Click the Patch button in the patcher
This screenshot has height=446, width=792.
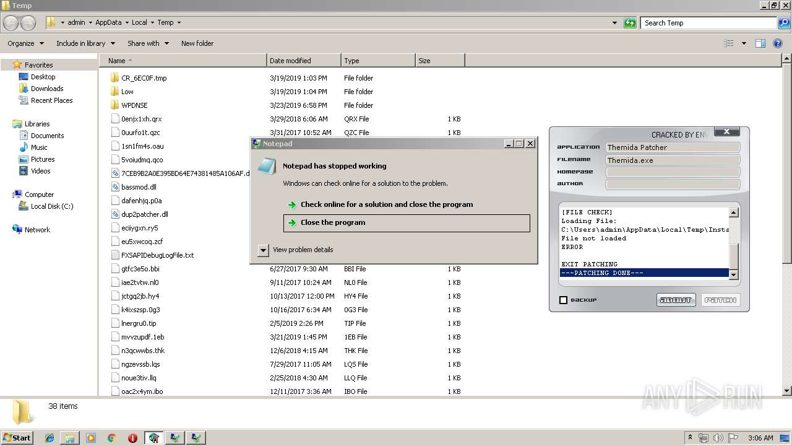(721, 300)
